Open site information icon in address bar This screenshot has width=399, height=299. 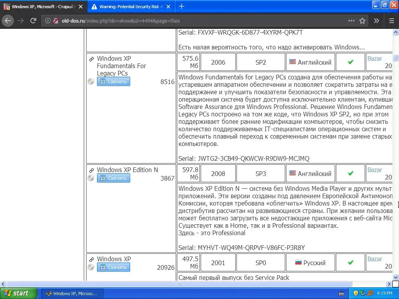point(48,21)
